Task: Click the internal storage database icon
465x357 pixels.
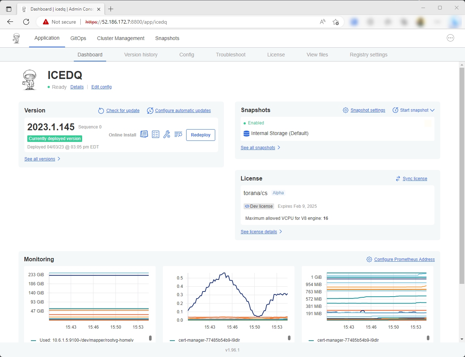Action: pos(246,134)
